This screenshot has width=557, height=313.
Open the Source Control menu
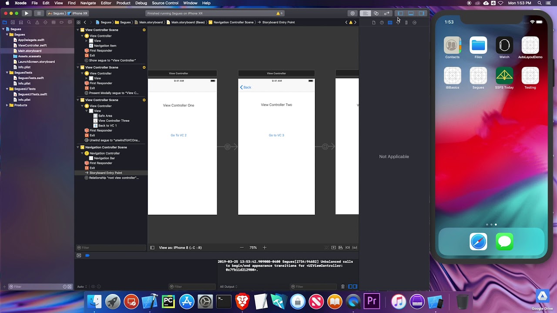pos(165,3)
